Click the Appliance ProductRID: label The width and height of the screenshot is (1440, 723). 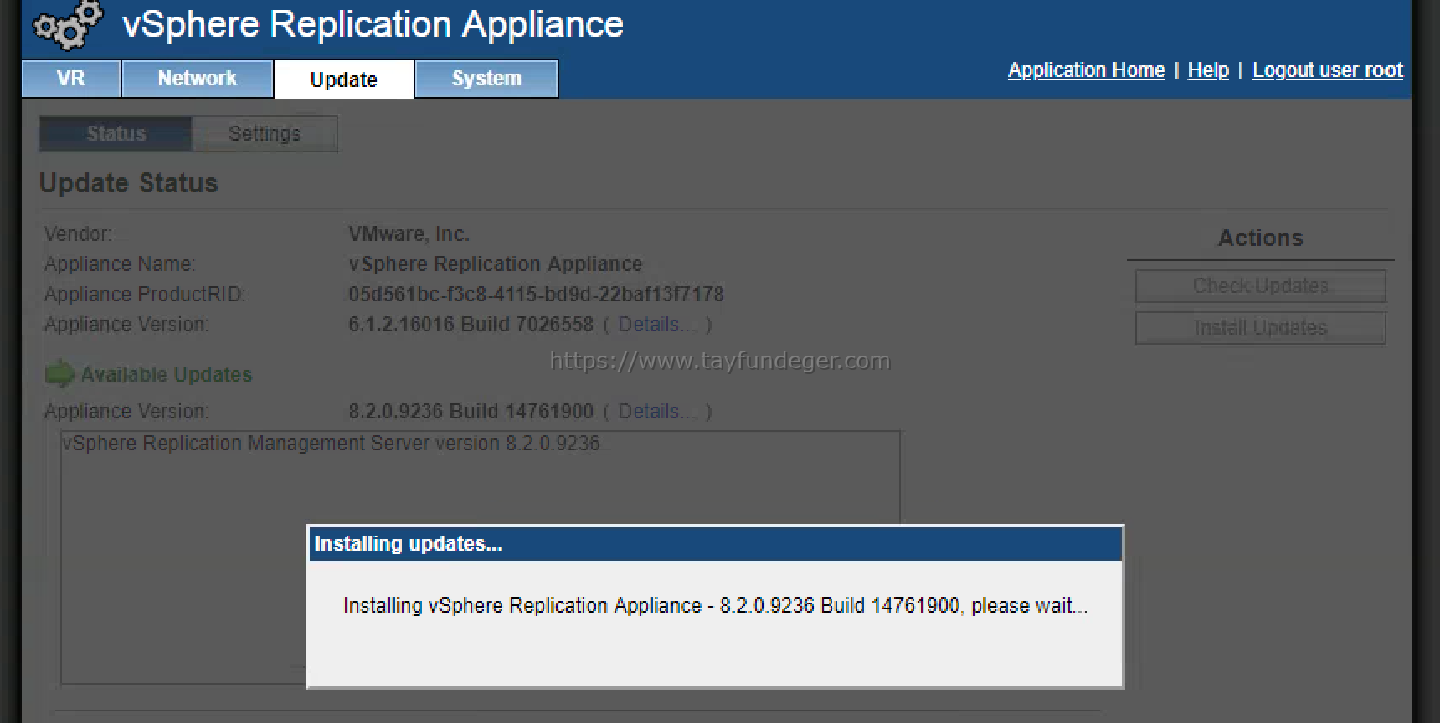[145, 295]
